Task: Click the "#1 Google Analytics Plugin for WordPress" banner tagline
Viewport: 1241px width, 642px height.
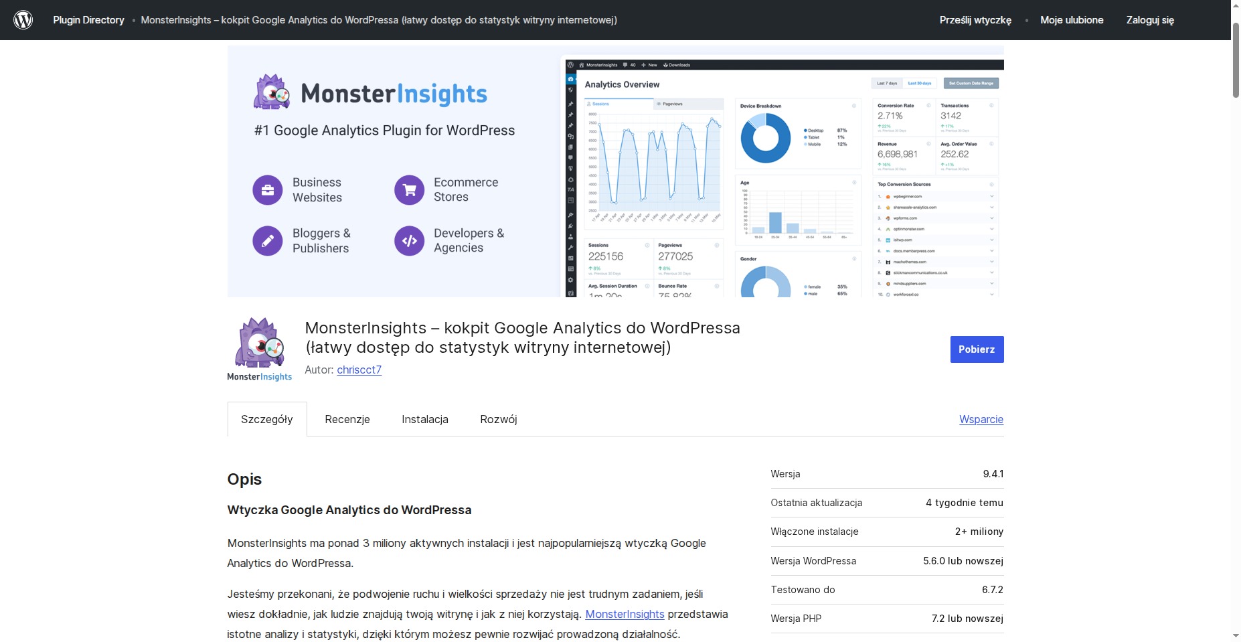Action: click(385, 131)
